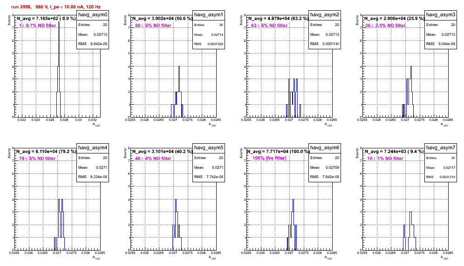The height and width of the screenshot is (266, 464).
Task: Click the N_avg = 7.717e+04 label
Action: tap(278, 151)
